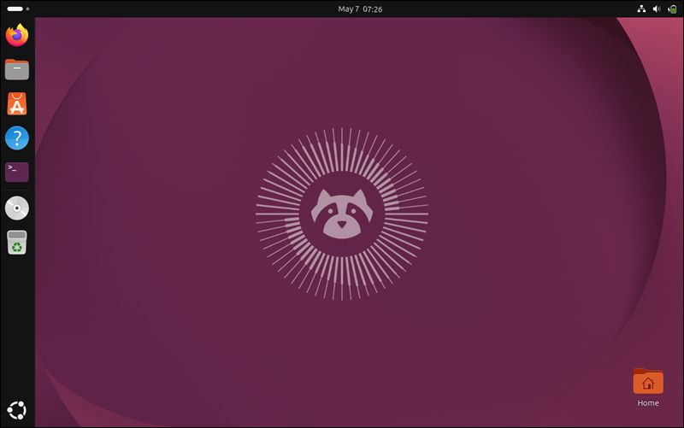This screenshot has width=684, height=428.
Task: Open the Activities workspace indicator
Action: tap(18, 9)
